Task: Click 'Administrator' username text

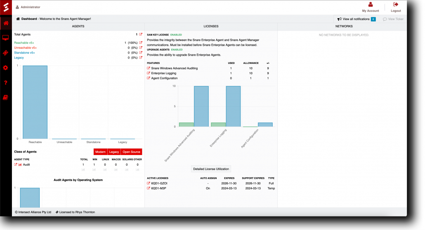Action: 31,7
